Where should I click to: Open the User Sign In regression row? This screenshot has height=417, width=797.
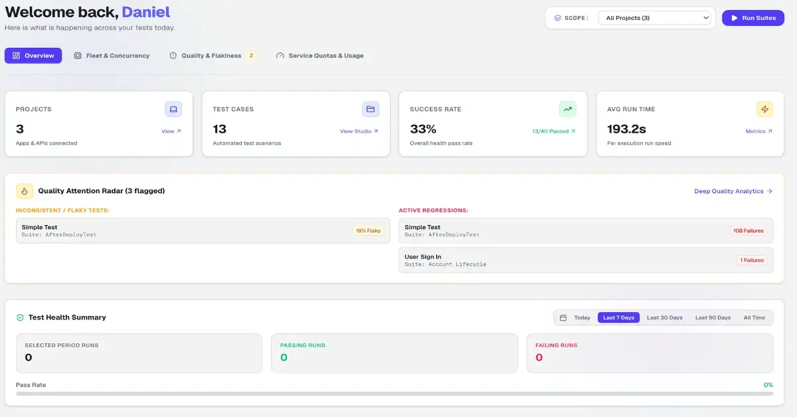[x=586, y=260]
